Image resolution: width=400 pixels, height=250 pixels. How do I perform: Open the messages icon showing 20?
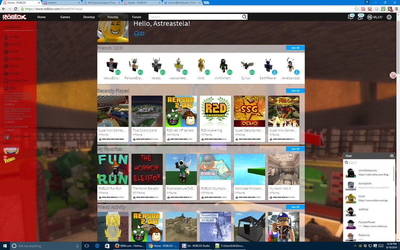coord(350,17)
